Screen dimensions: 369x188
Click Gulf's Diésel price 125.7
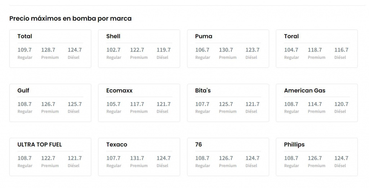[x=75, y=104]
